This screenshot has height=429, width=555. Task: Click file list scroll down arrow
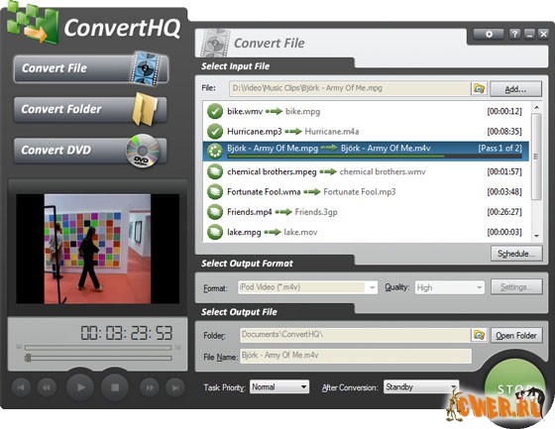pos(536,236)
